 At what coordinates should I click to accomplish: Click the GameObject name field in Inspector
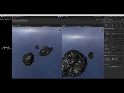click(x=114, y=20)
